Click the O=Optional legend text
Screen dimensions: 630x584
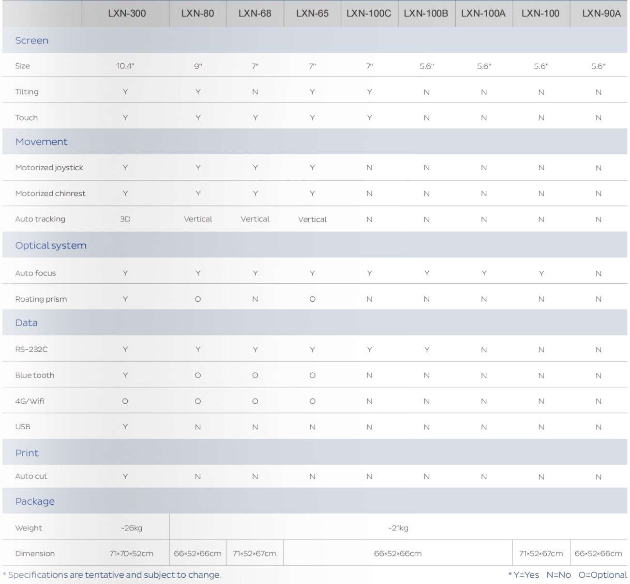[x=602, y=575]
